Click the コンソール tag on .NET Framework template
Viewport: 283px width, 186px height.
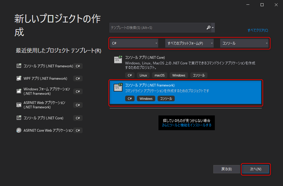pyautogui.click(x=166, y=98)
